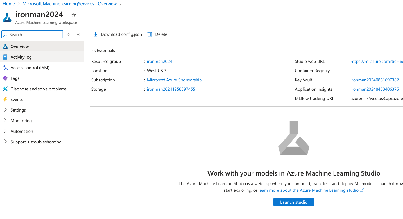
Task: Click the large gray studio flask image
Action: coord(294,138)
